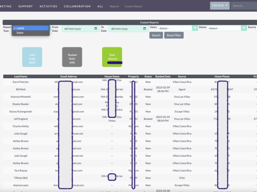The height and width of the screenshot is (192, 257).
Task: Click the top-right Search input field
Action: (x=244, y=5)
